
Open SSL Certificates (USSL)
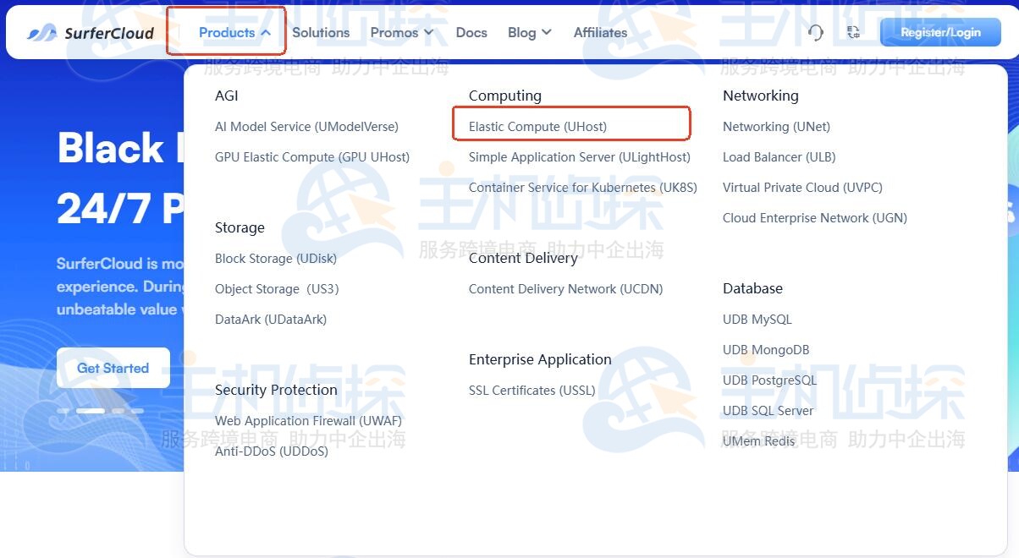532,391
